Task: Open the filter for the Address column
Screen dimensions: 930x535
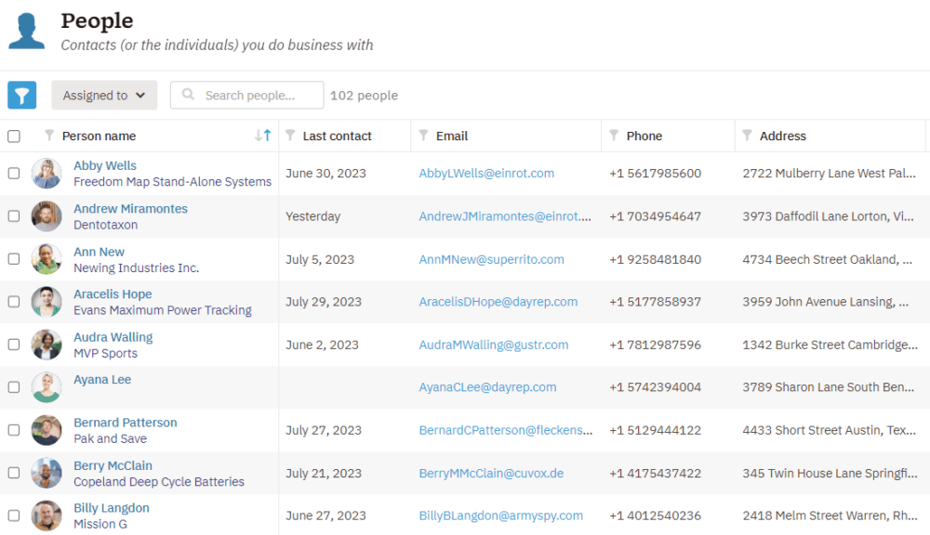Action: pos(747,136)
